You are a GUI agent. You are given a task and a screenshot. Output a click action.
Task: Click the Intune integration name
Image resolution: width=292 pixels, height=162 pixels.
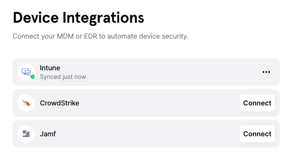pyautogui.click(x=50, y=68)
